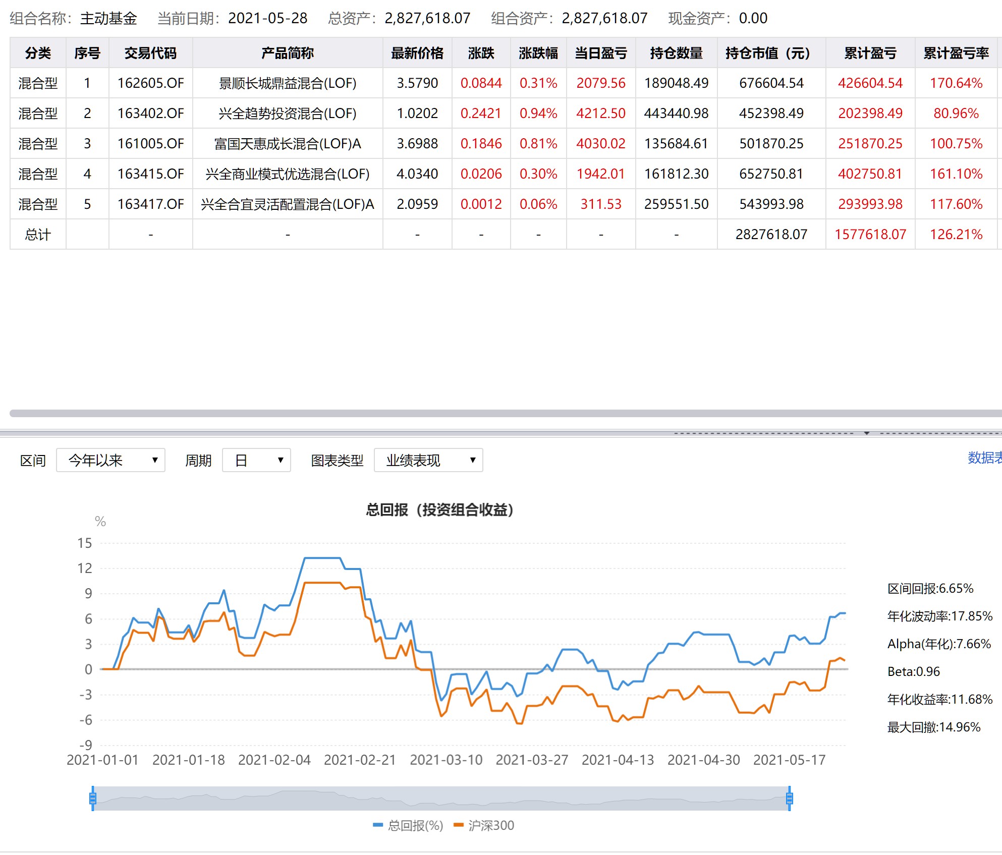Collapse panel with splitter triangle arrow
The height and width of the screenshot is (855, 1002).
click(867, 433)
